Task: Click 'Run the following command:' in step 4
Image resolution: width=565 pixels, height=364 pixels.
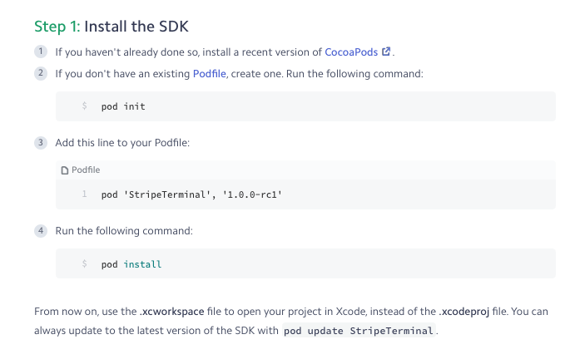Action: coord(124,231)
